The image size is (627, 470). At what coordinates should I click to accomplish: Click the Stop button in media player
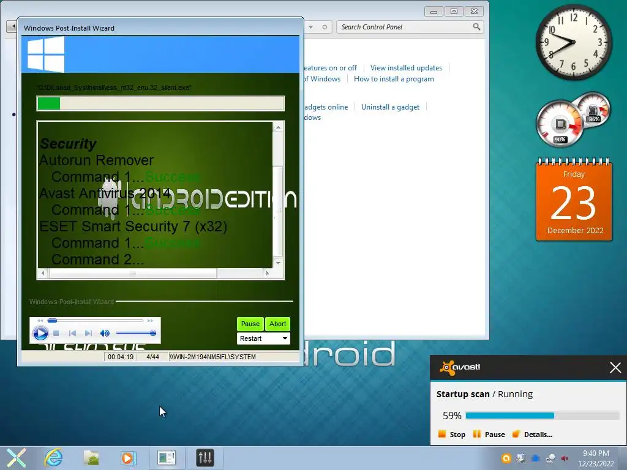(56, 333)
